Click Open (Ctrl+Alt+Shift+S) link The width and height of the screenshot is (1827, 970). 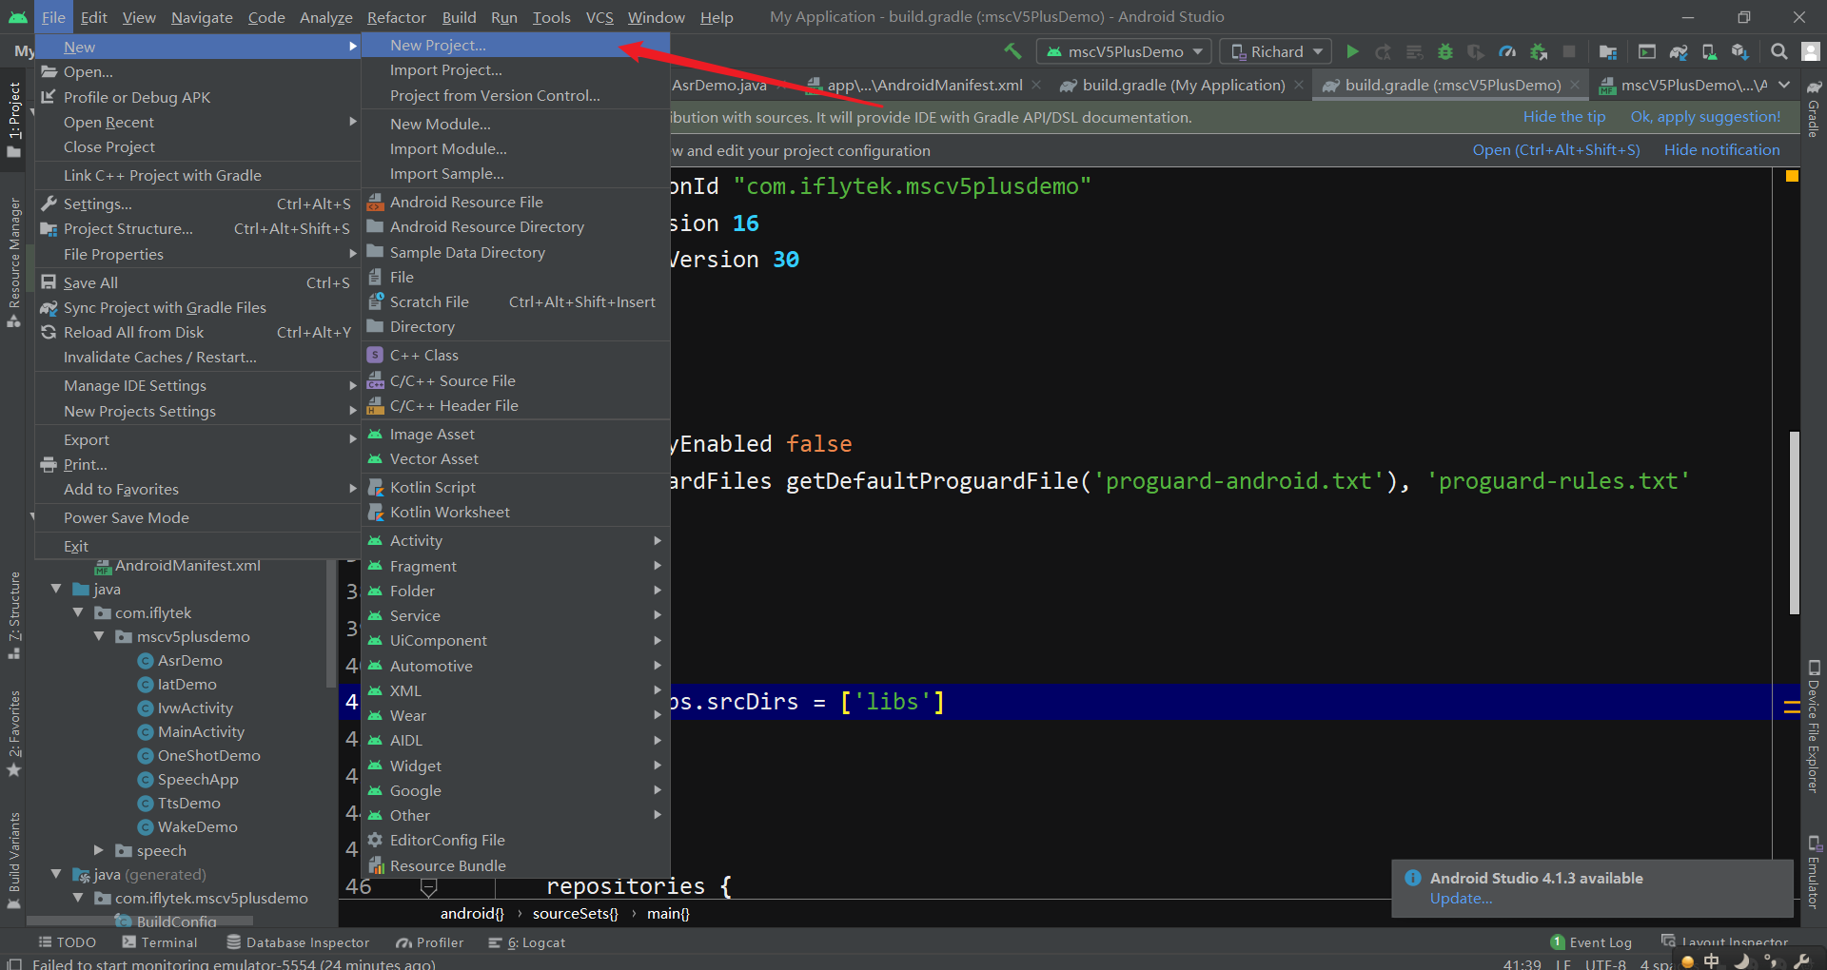[1556, 150]
